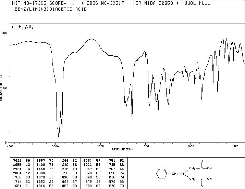Click the 578 peak entry
Image resolution: width=245 pixels, height=189 pixels.
(117, 181)
